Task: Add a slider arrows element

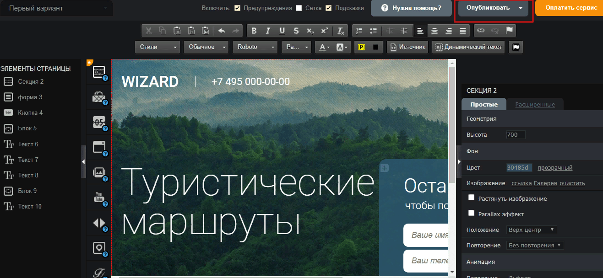Action: (99, 223)
